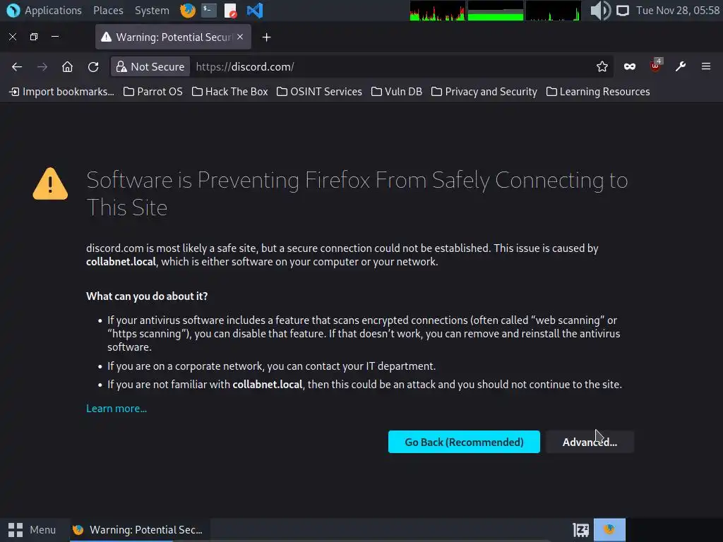723x542 pixels.
Task: Click the infinity-glasses extension icon
Action: (629, 67)
